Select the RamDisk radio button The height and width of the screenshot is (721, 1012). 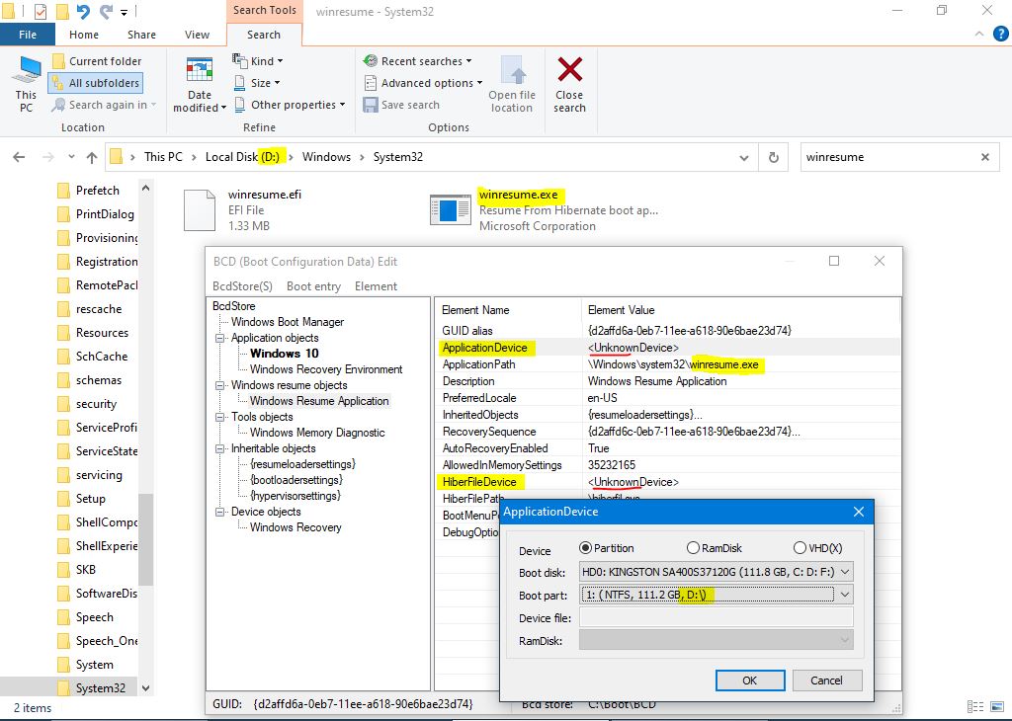693,548
